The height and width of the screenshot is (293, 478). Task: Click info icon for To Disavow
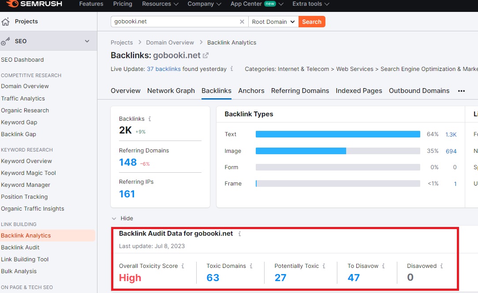[x=384, y=266]
